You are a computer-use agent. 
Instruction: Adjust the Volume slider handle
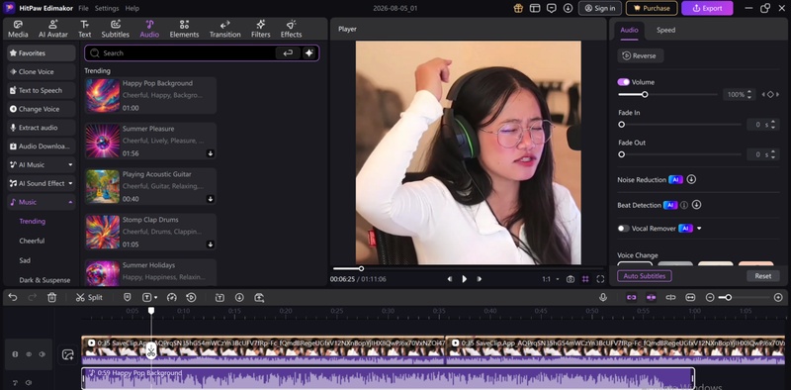click(645, 94)
